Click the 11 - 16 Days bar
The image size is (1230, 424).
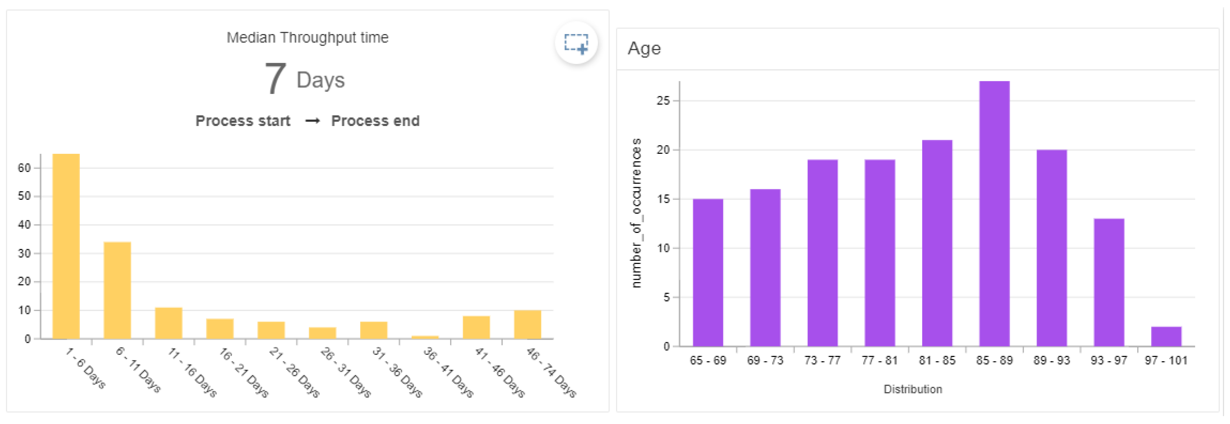(x=169, y=323)
